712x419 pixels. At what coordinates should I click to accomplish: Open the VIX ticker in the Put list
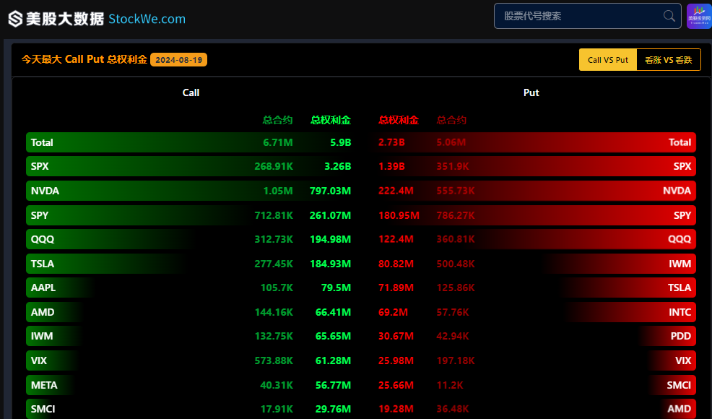(683, 360)
